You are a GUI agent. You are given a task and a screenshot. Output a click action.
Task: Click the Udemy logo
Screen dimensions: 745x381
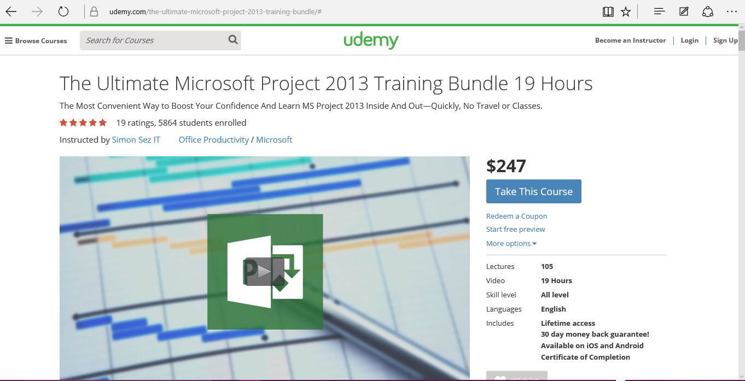click(x=371, y=40)
